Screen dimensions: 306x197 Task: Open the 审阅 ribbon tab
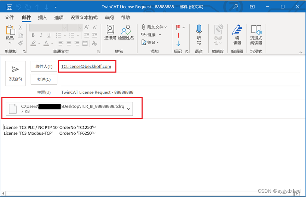click(109, 18)
